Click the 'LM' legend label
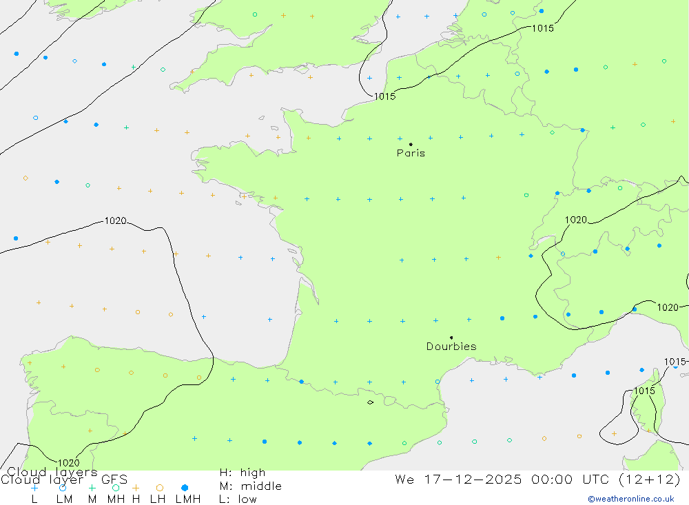The width and height of the screenshot is (689, 505). point(64,499)
